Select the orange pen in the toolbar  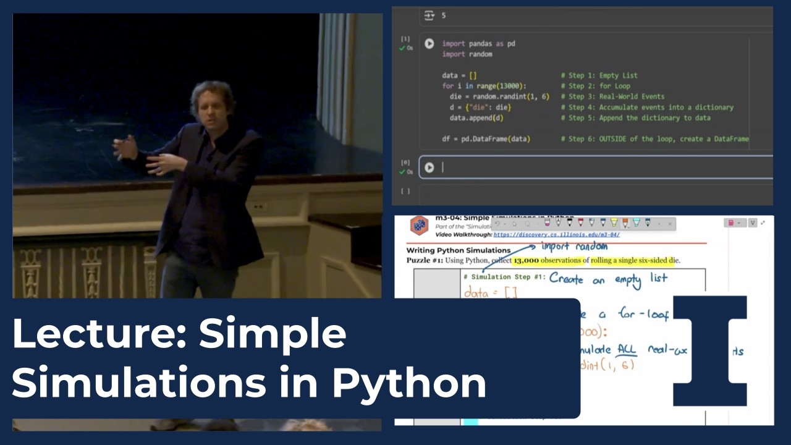pos(625,222)
